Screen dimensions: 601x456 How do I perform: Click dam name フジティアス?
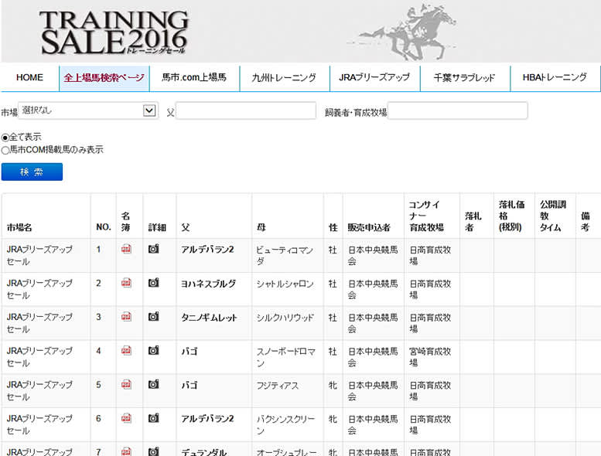point(277,385)
